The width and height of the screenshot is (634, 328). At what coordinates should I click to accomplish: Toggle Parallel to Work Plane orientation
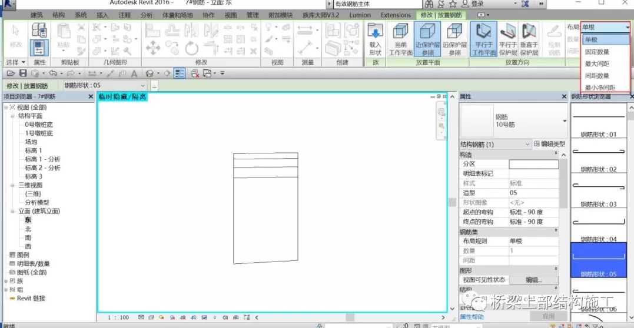483,39
